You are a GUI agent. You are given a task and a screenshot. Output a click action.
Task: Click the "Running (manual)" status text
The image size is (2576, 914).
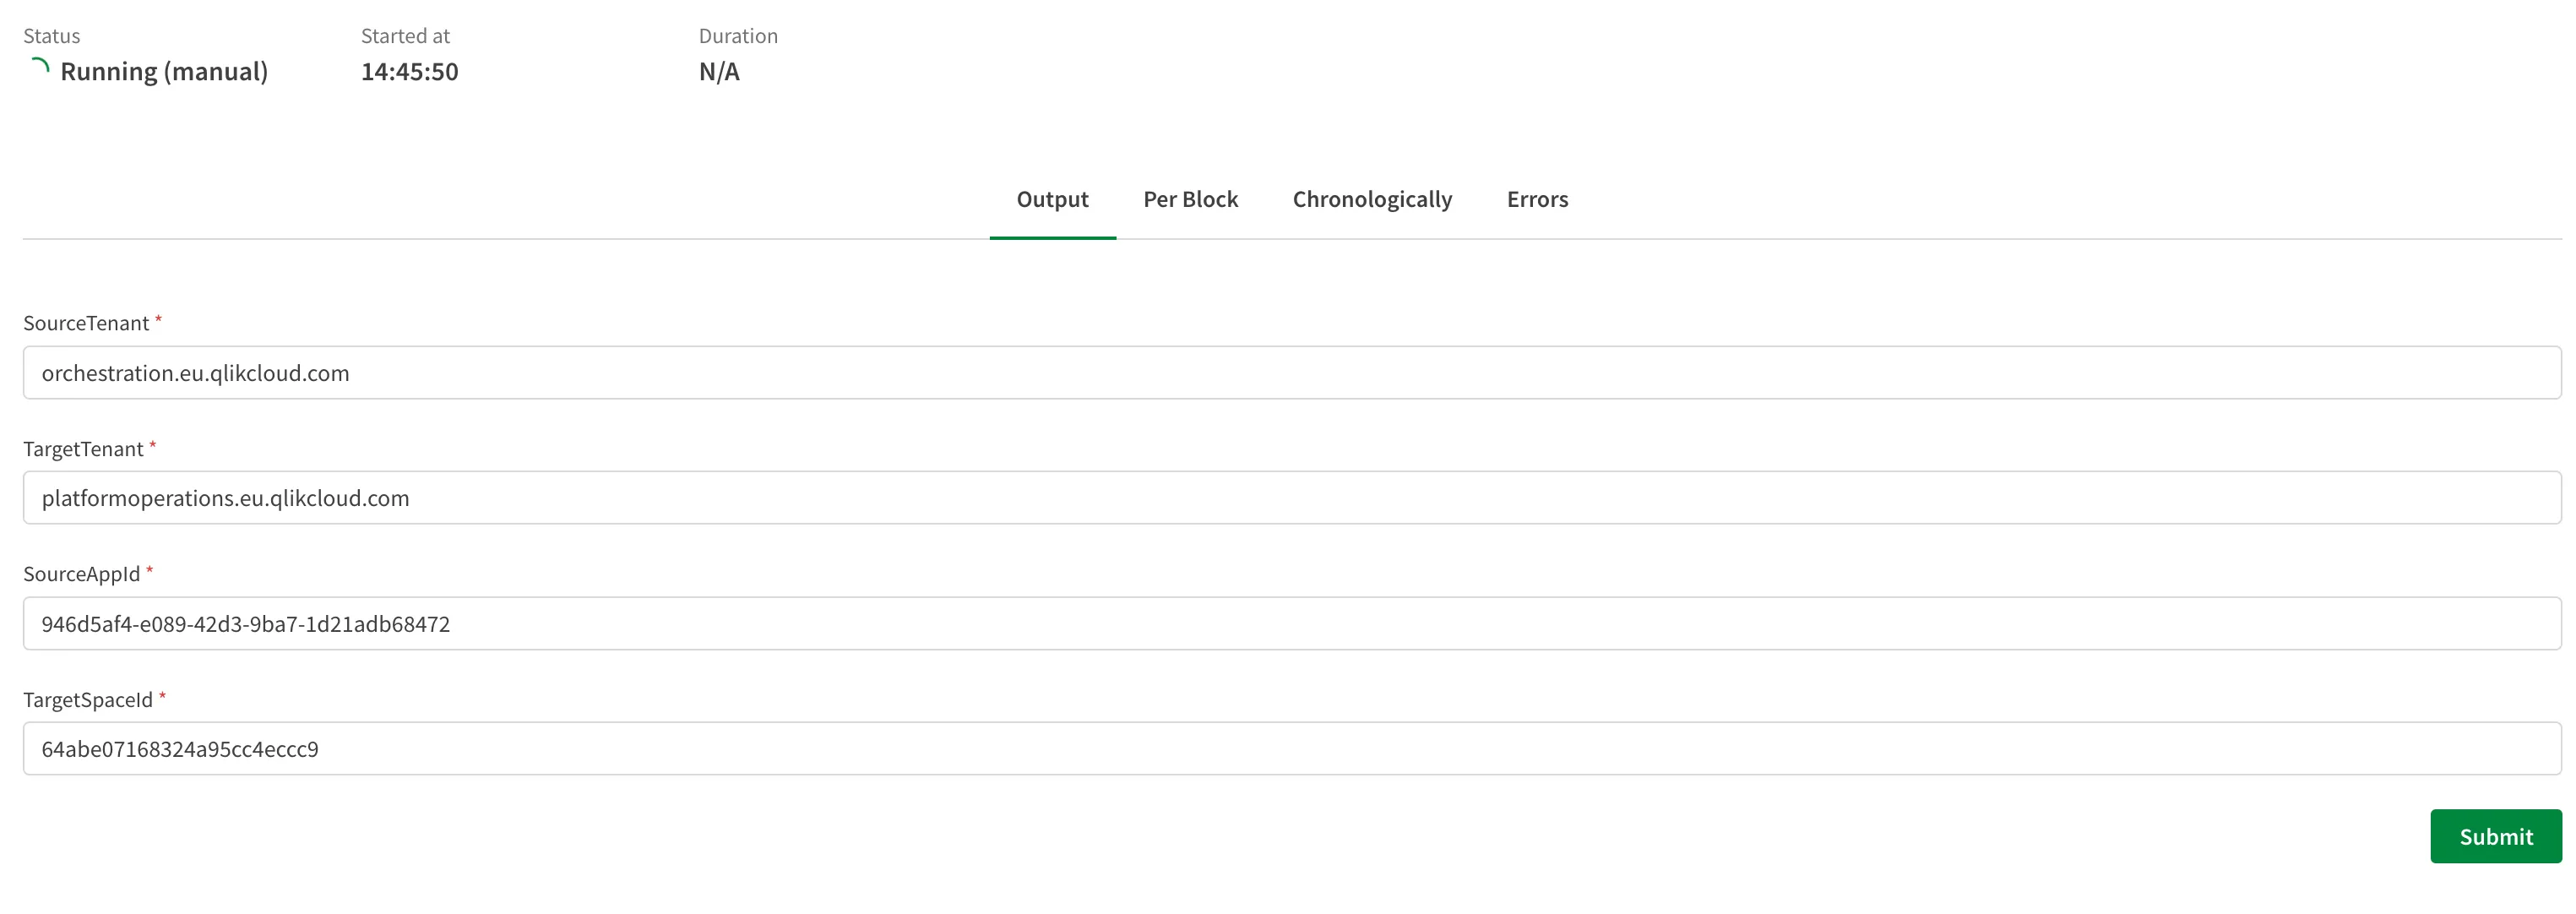[164, 72]
